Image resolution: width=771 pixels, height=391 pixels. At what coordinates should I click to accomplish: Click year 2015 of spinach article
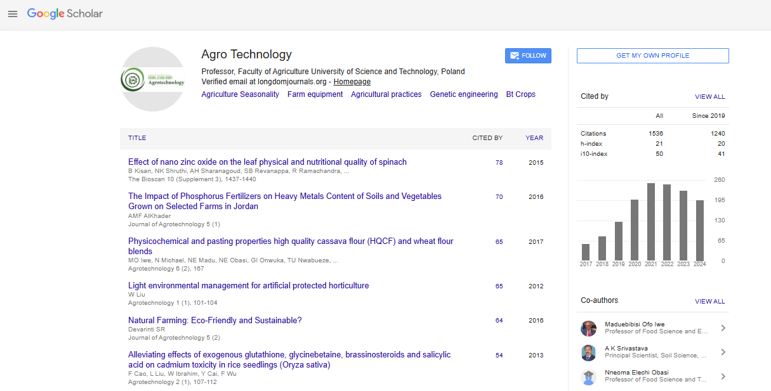(536, 163)
